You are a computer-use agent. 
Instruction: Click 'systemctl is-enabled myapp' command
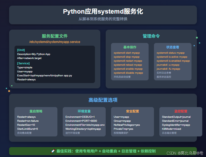[173, 61]
